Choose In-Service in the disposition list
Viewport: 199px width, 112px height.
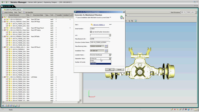pos(100,64)
